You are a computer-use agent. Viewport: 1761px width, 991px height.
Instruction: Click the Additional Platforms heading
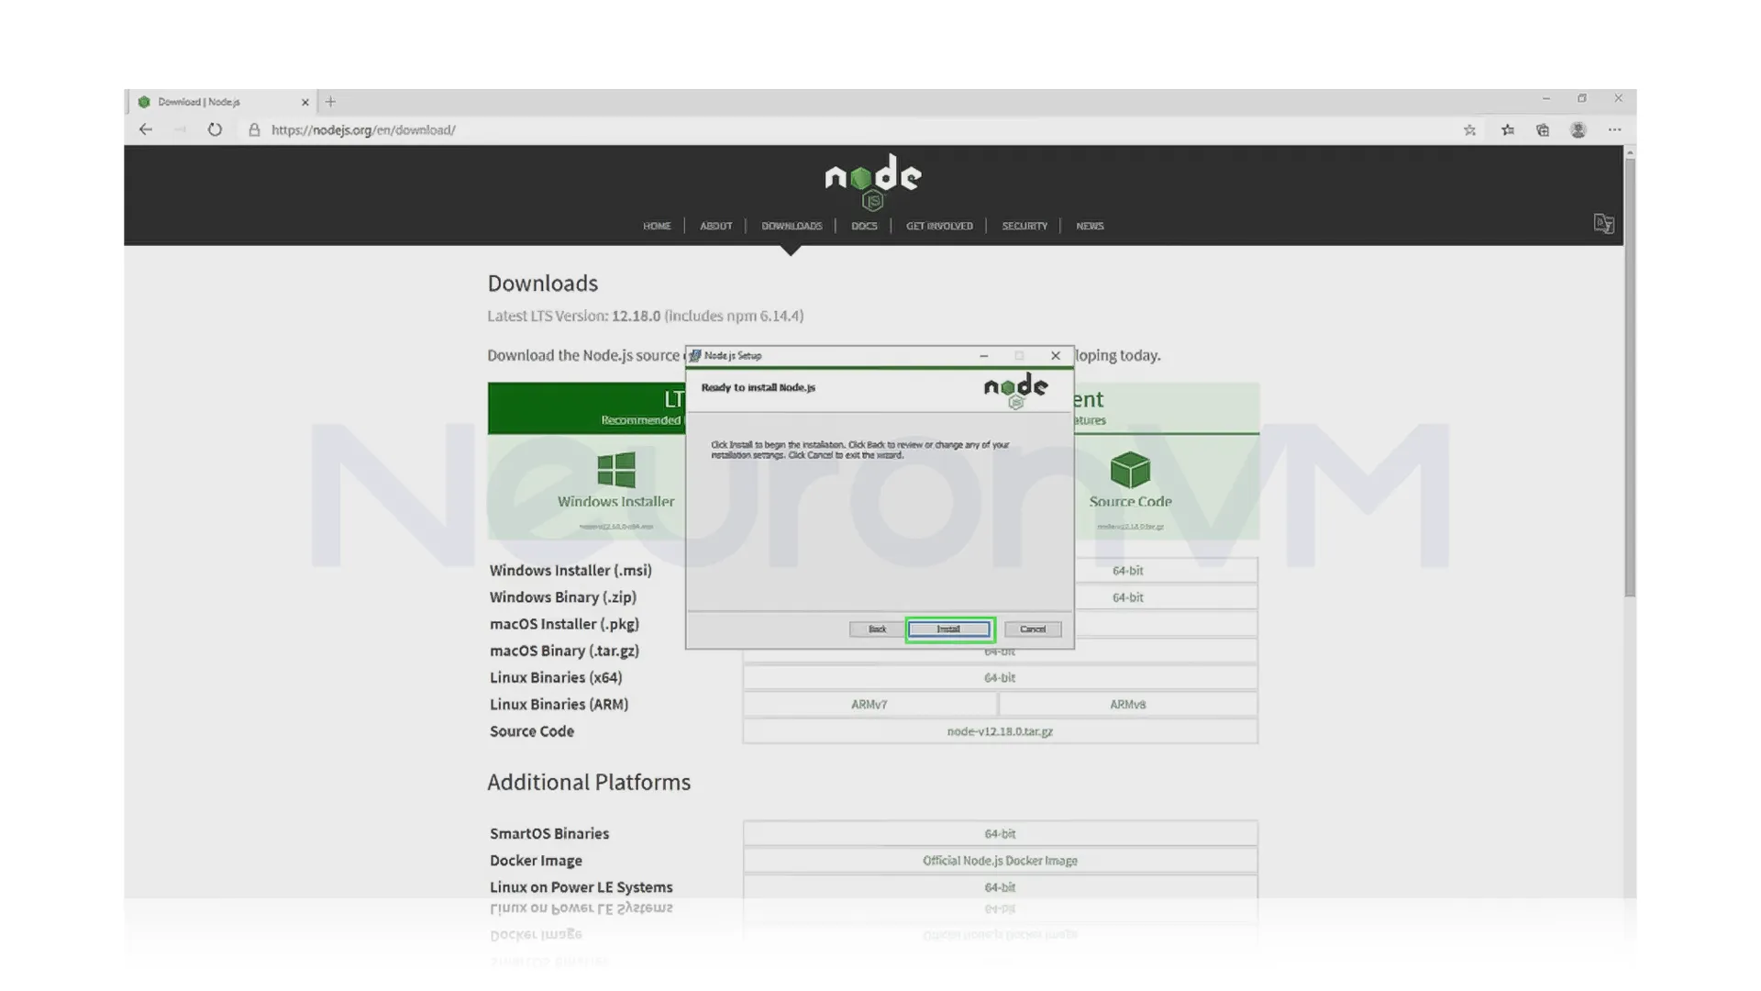tap(589, 783)
